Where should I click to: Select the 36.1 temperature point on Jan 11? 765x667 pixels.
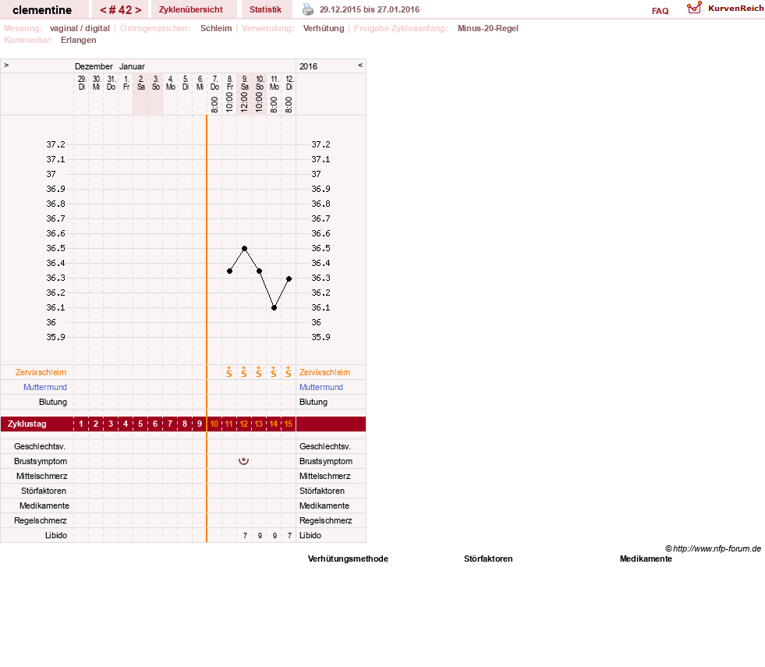pos(274,308)
